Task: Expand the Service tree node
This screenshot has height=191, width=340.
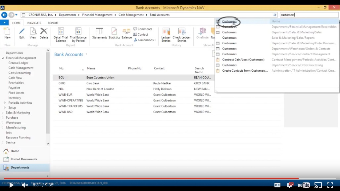Action: tap(3, 142)
